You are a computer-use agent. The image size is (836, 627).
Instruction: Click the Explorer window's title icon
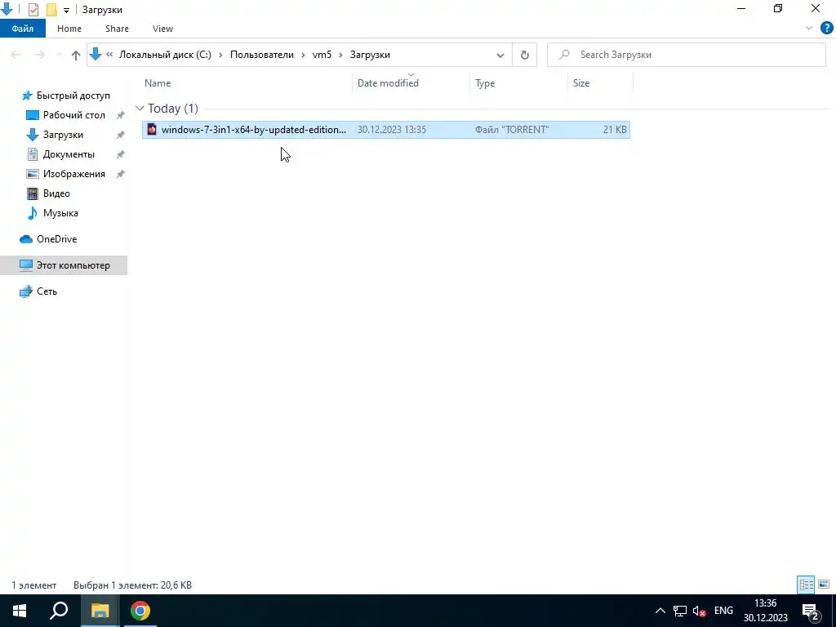tap(7, 9)
